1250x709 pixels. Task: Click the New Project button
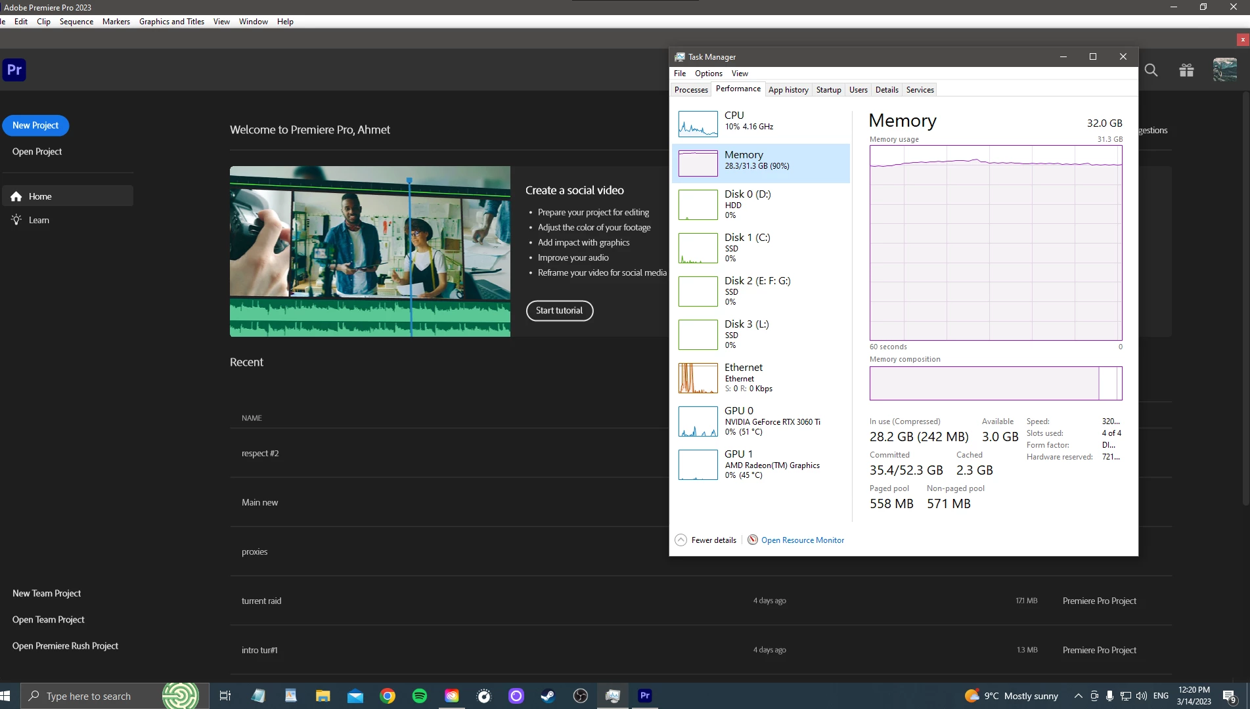[x=35, y=125]
